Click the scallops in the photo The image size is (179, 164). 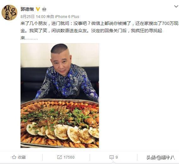(63, 133)
